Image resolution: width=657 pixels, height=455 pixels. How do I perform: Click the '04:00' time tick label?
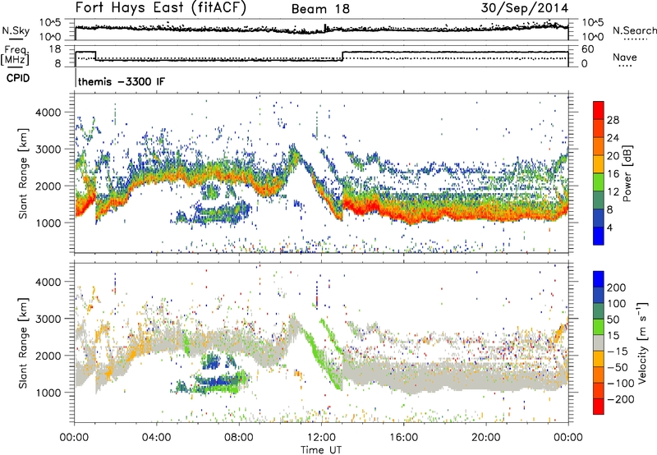156,438
